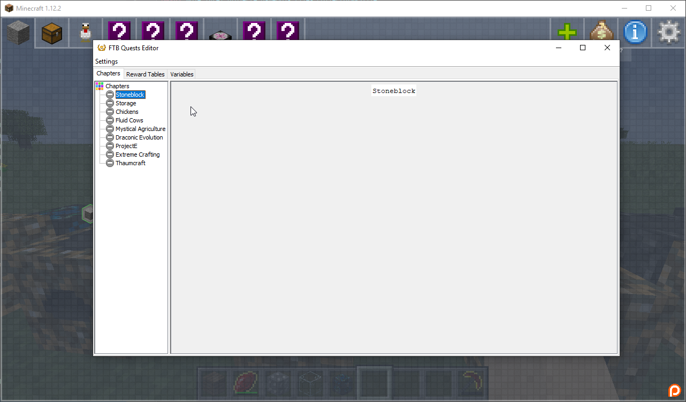The width and height of the screenshot is (686, 402).
Task: Open the Settings menu
Action: [106, 61]
